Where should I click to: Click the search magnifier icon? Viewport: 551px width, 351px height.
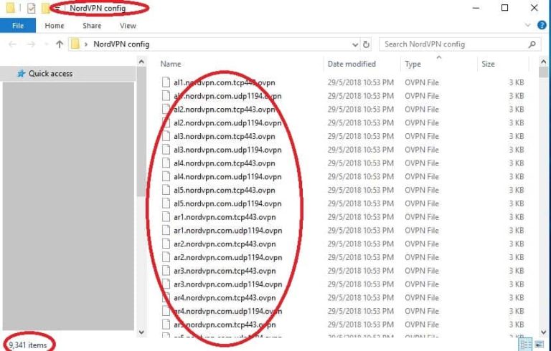pos(532,44)
